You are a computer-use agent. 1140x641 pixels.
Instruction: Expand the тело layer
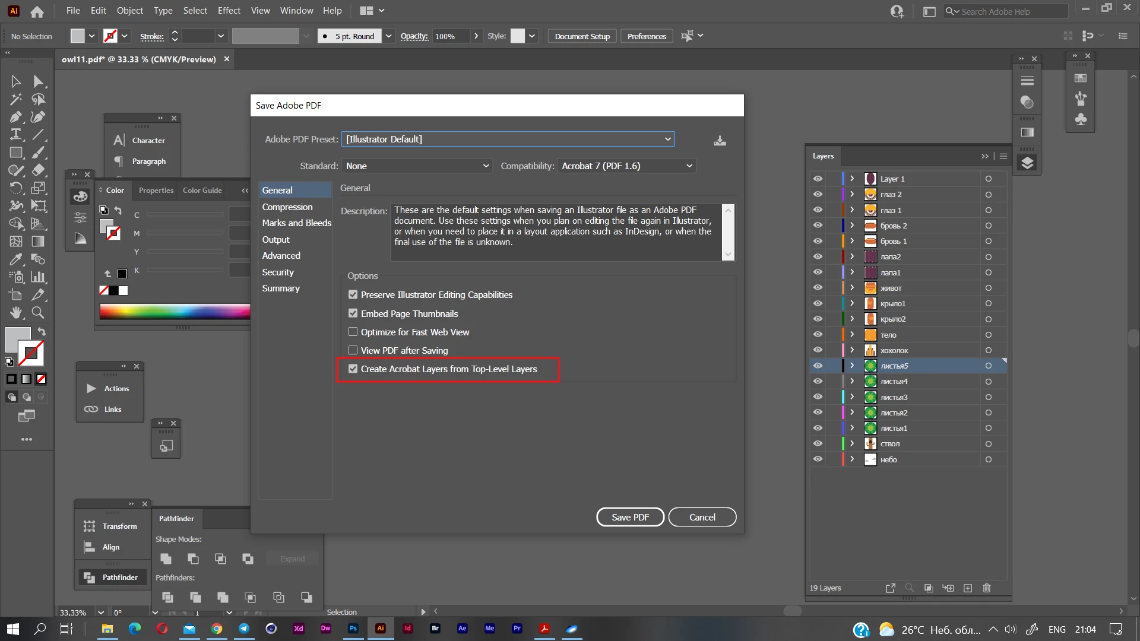click(x=852, y=335)
